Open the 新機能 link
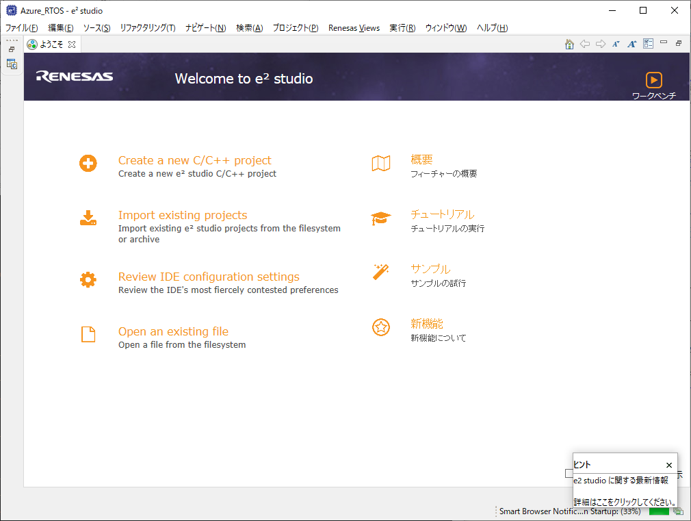The height and width of the screenshot is (521, 691). (x=427, y=323)
